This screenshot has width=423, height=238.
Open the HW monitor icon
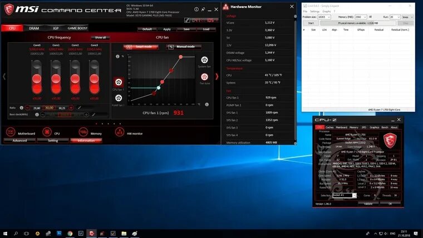tap(120, 132)
